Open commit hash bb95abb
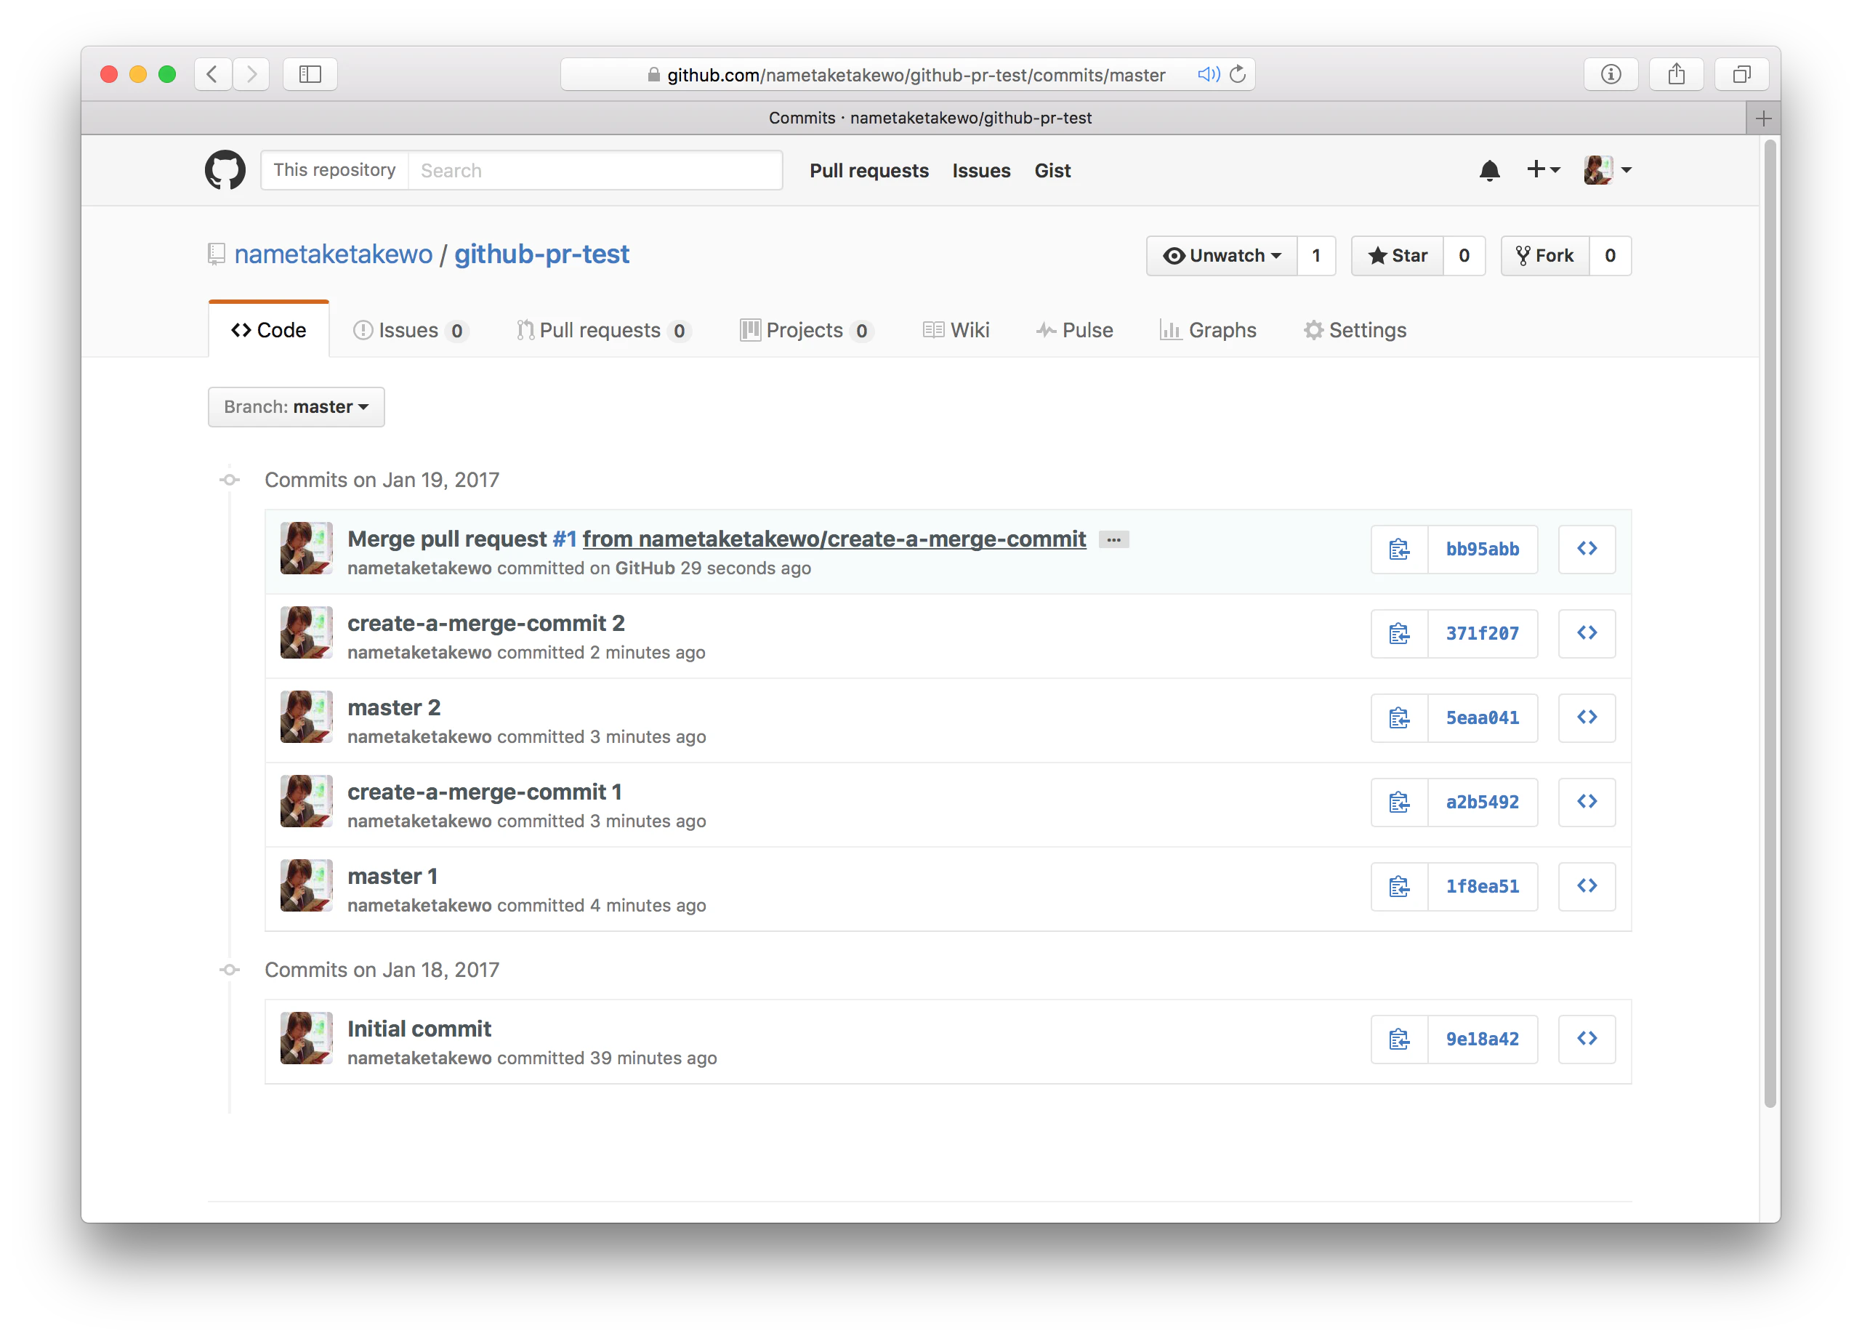 pyautogui.click(x=1483, y=550)
